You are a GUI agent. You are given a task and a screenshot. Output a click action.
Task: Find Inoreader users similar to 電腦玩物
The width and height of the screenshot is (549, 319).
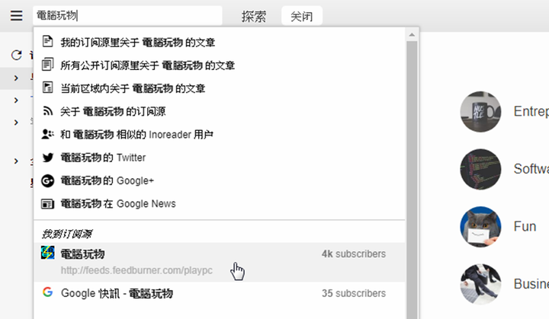(219, 134)
